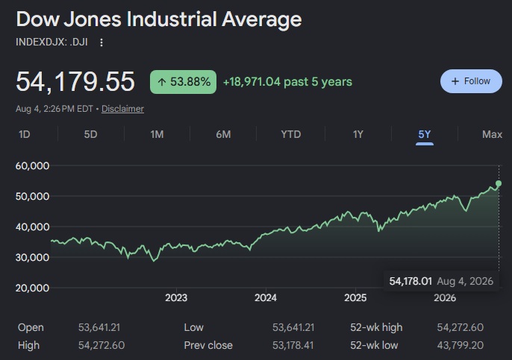Image resolution: width=512 pixels, height=360 pixels.
Task: Click the 54,179.55 index value
Action: coord(75,81)
